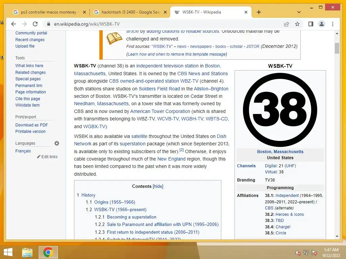The width and height of the screenshot is (346, 259).
Task: Select the WSBK-TV - Wikipedia tab
Action: [211, 12]
